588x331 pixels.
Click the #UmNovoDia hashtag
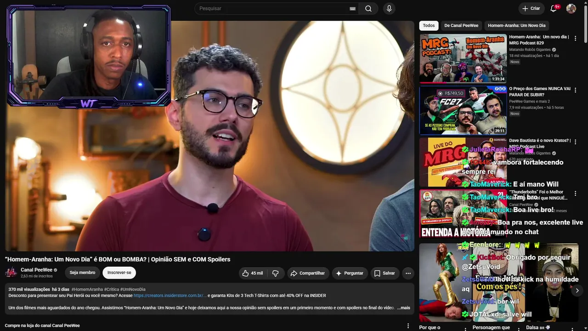133,290
